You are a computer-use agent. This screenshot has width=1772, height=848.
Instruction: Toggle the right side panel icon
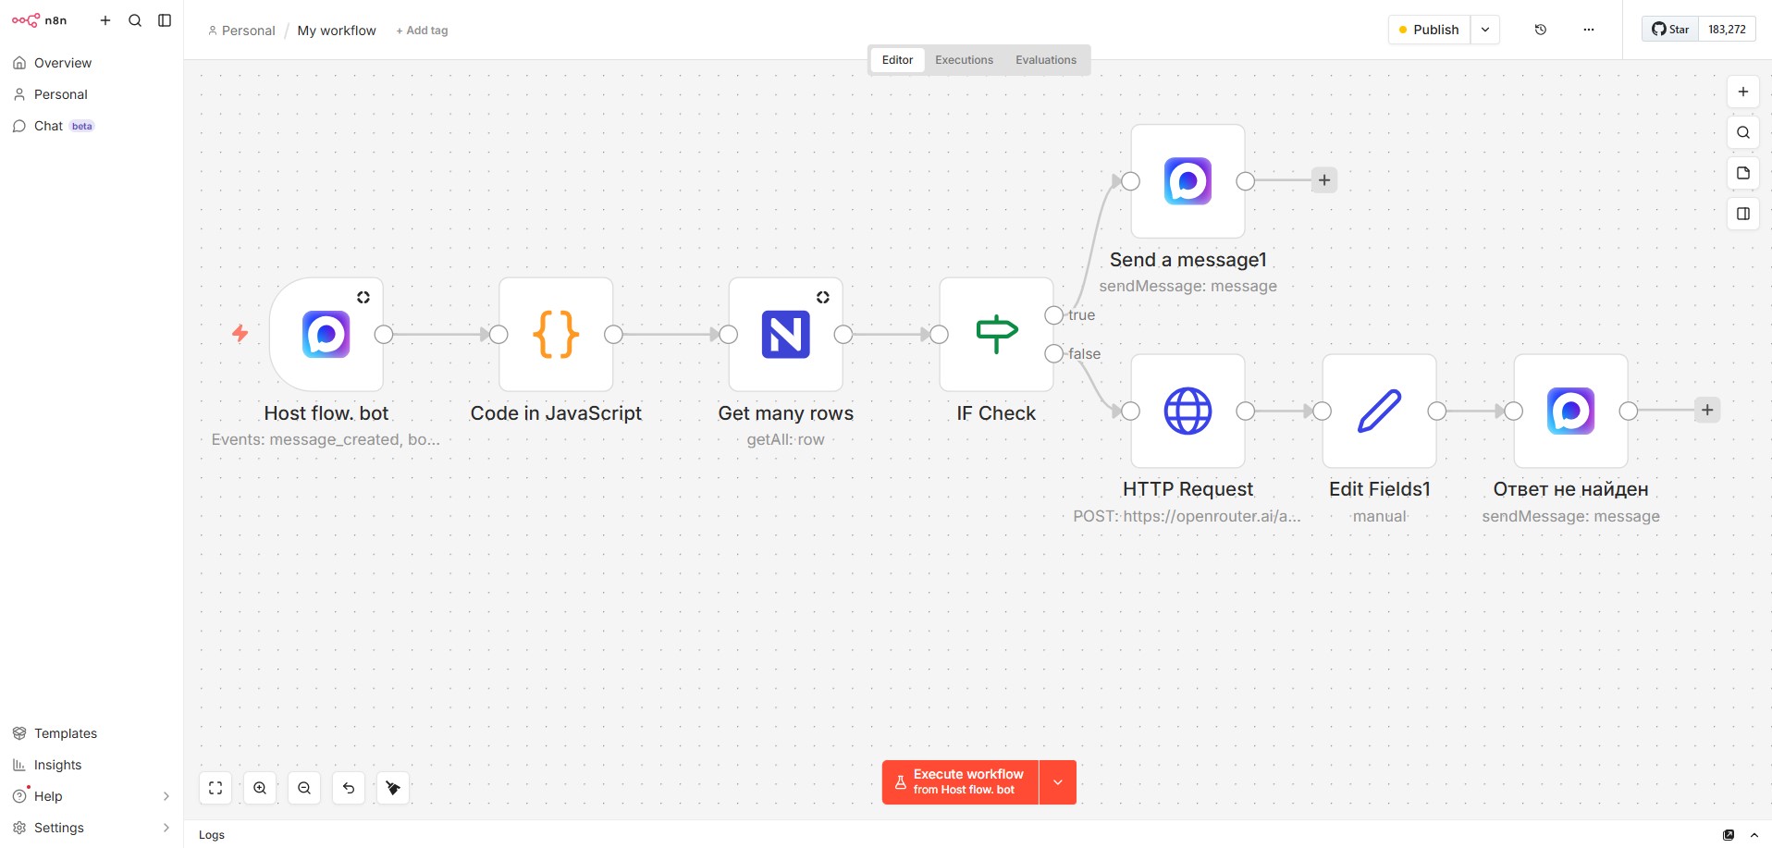point(1742,214)
